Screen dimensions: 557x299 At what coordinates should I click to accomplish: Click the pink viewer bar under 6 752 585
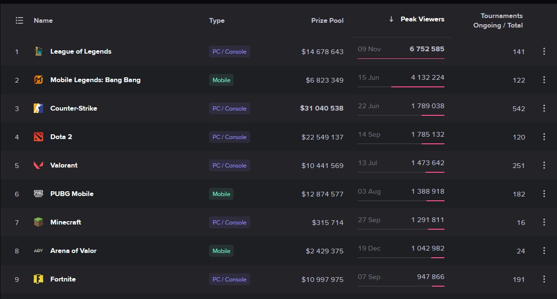click(x=401, y=58)
